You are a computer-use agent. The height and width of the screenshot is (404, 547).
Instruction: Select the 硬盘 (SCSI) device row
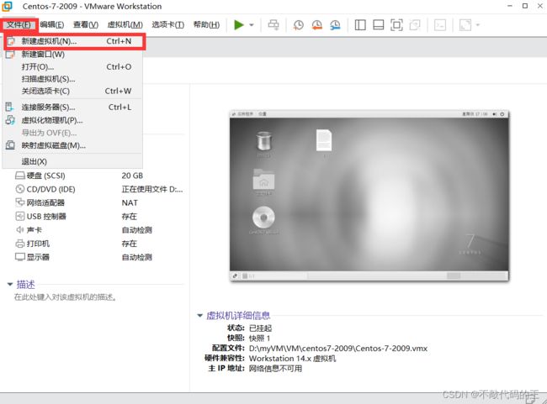(x=98, y=176)
